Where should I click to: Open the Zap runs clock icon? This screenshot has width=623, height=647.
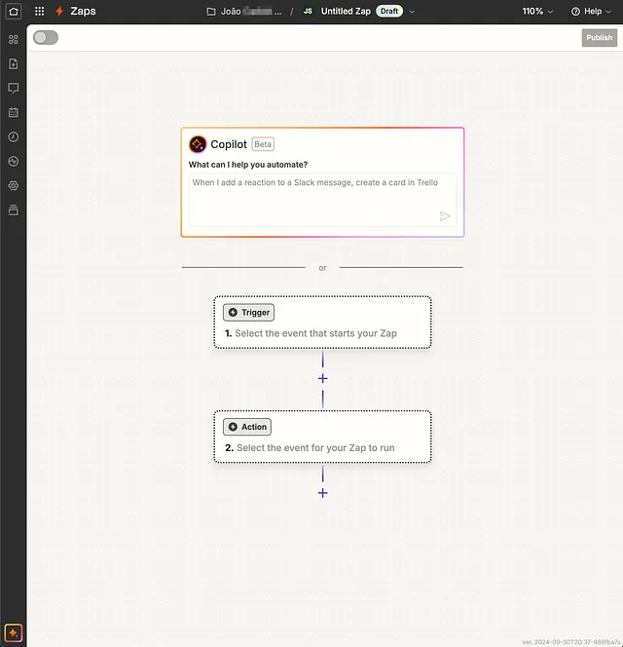point(14,136)
